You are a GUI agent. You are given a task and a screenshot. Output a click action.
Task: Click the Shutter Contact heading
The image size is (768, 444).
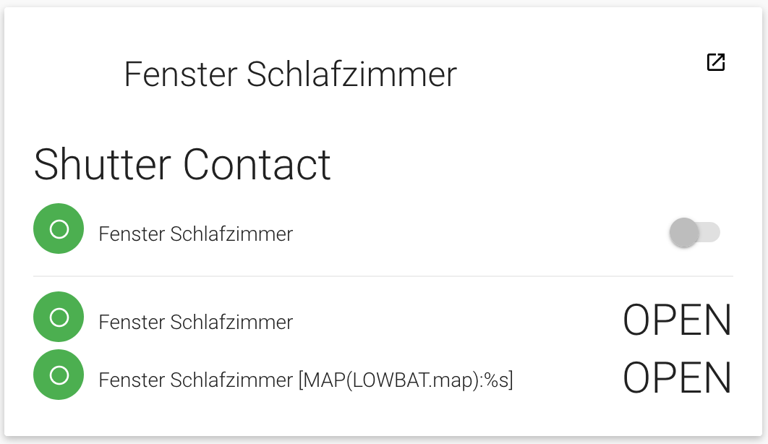(x=182, y=164)
